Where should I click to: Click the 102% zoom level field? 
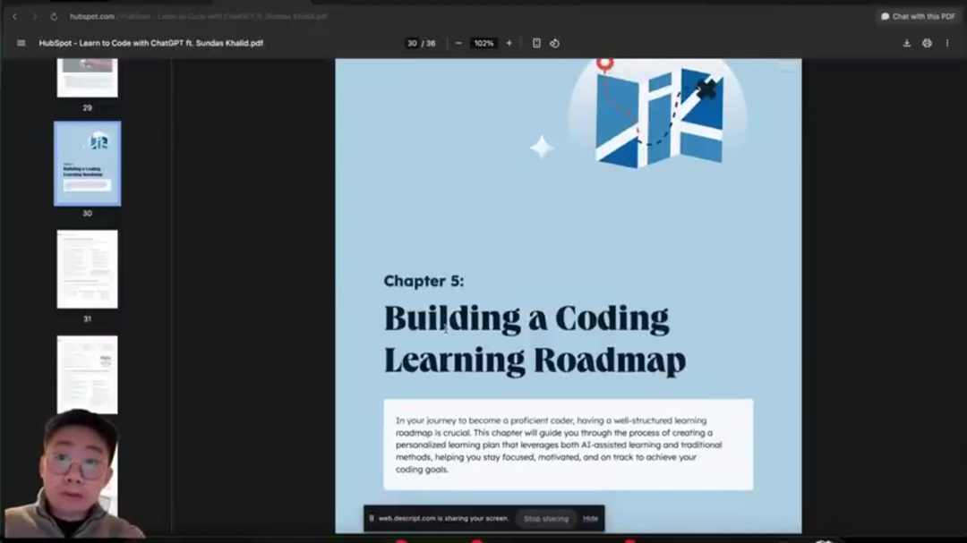point(484,43)
